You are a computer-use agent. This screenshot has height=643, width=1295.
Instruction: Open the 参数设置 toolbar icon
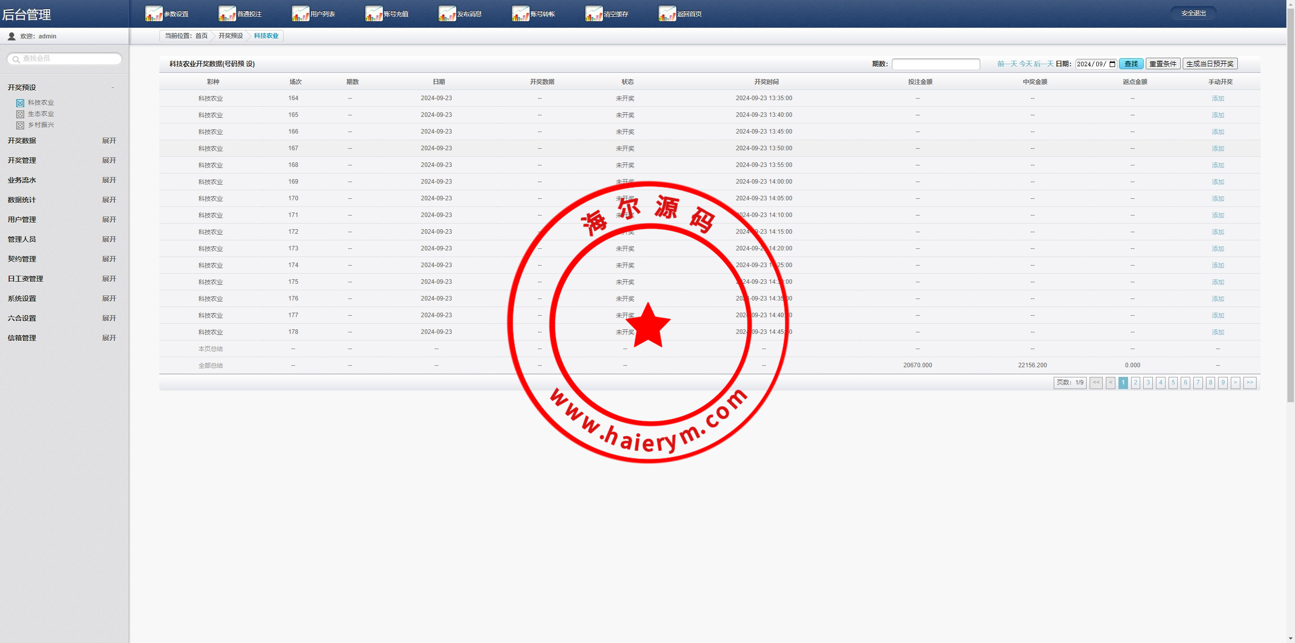(x=154, y=14)
